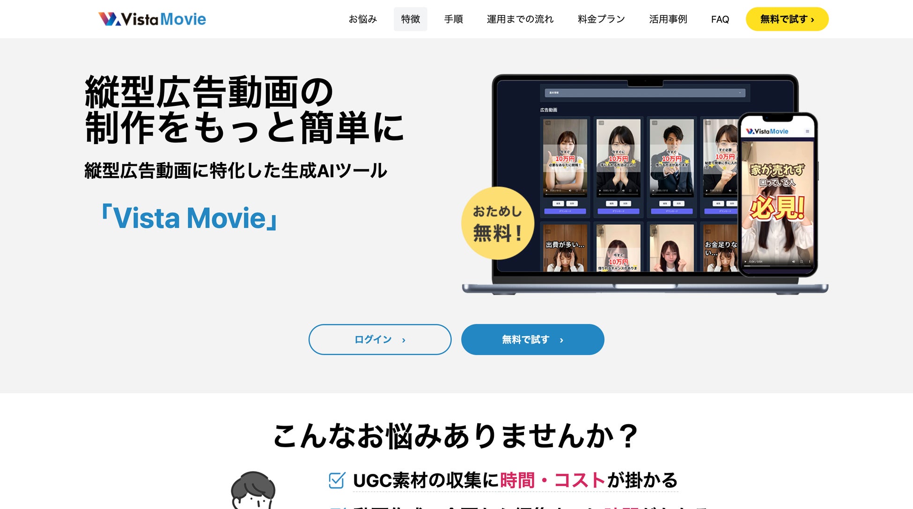This screenshot has height=509, width=913.
Task: Open 運用までの流れ menu link
Action: 520,19
